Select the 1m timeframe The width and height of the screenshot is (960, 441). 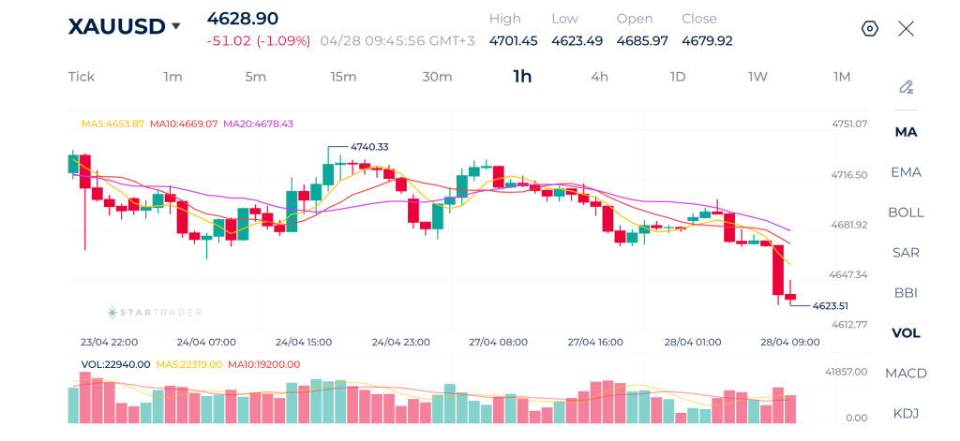coord(172,77)
